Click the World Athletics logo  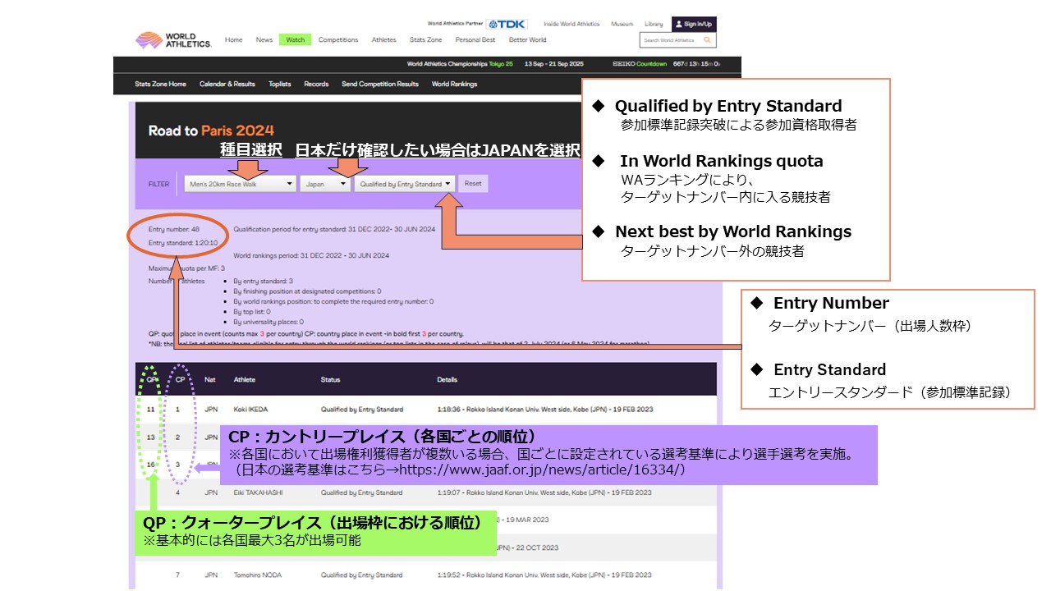point(173,40)
